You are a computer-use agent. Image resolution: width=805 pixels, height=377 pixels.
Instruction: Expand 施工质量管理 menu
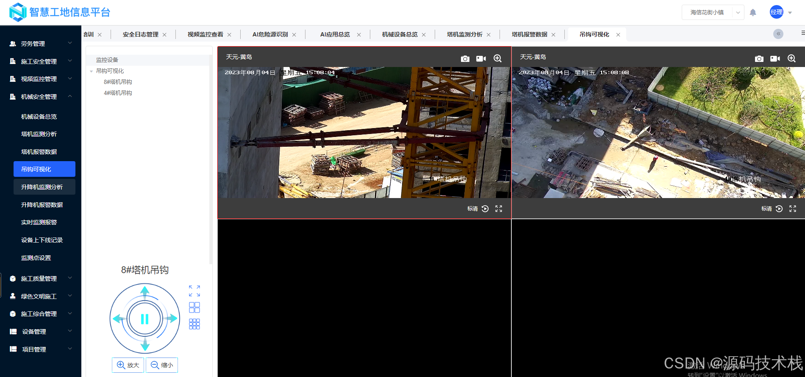41,279
